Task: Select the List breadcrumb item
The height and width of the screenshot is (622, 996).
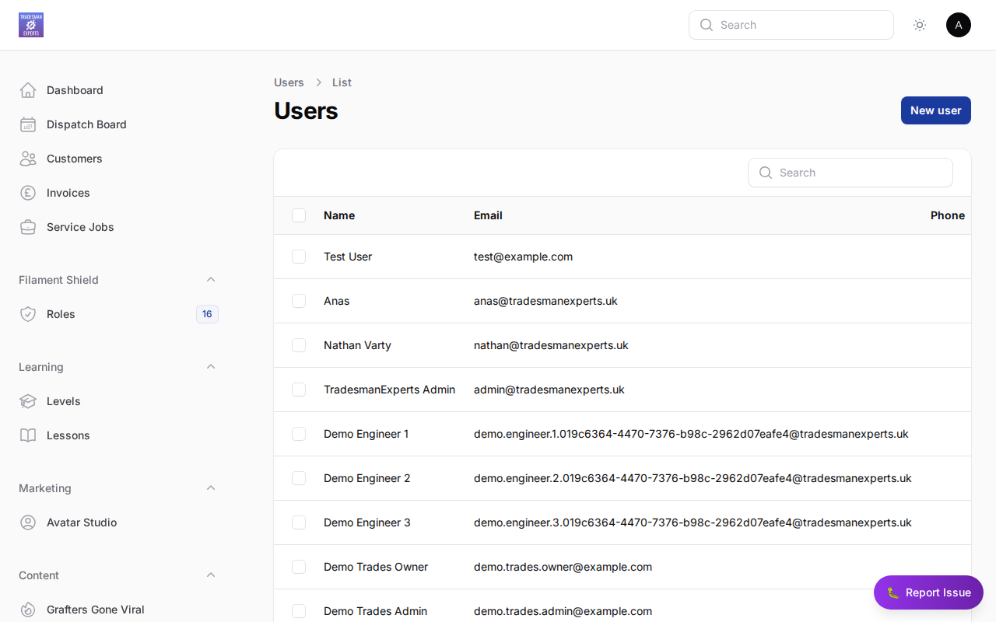Action: tap(342, 82)
